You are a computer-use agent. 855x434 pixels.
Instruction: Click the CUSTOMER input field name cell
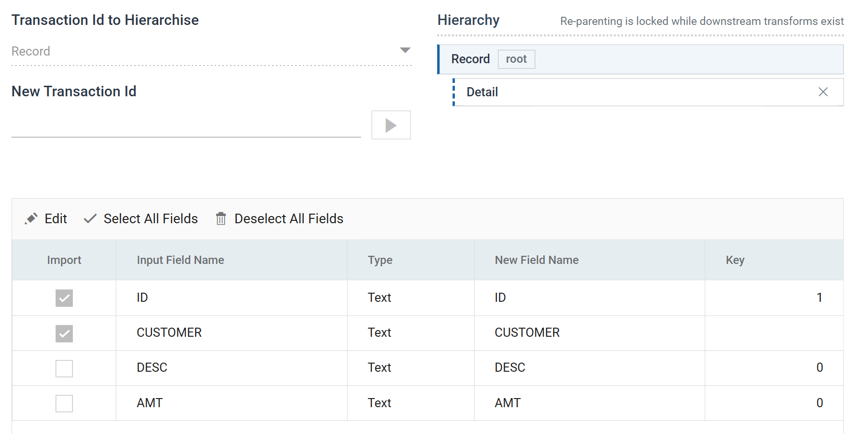pos(231,333)
